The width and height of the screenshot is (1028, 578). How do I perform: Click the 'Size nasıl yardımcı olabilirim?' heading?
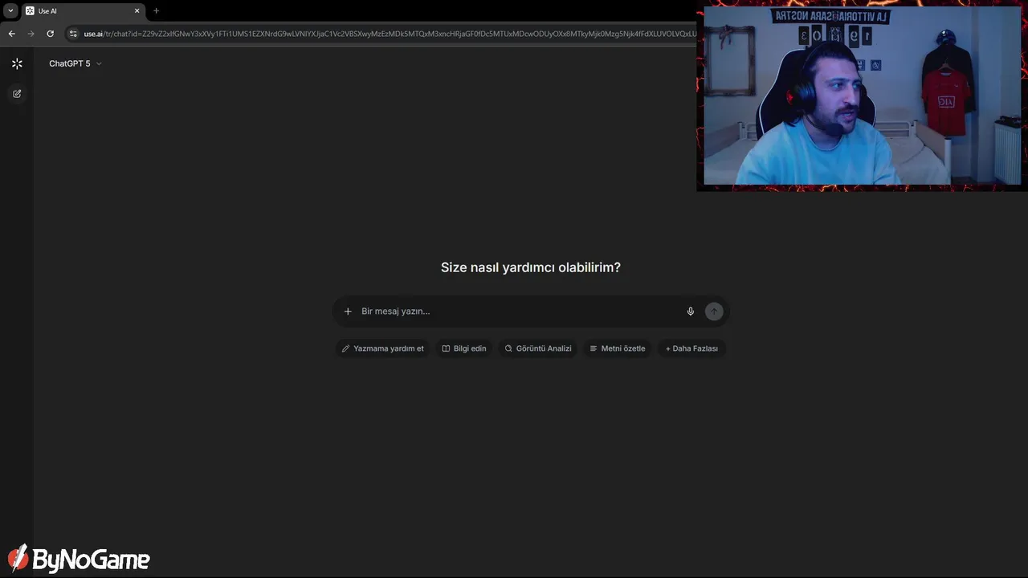[x=531, y=267]
